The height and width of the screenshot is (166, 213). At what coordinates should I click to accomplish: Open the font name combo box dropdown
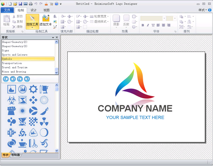[x=164, y=18]
